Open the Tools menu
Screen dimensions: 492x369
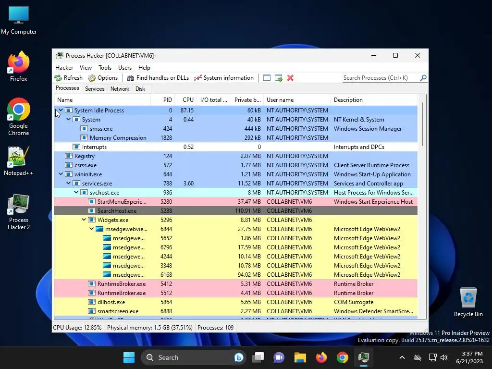(105, 67)
